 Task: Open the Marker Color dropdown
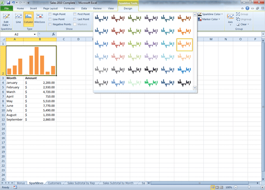[x=209, y=19]
